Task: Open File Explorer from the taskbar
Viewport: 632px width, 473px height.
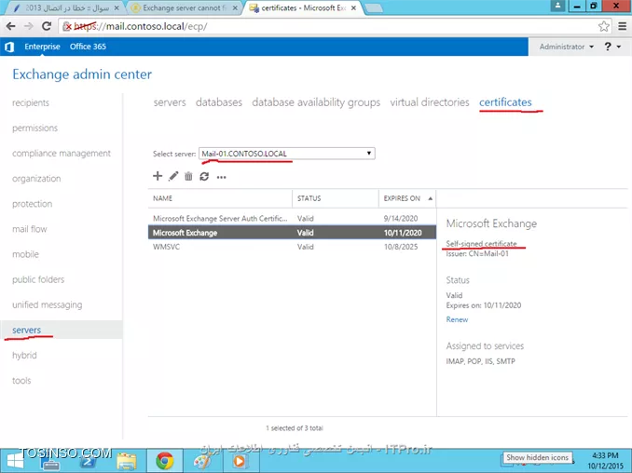Action: click(x=126, y=461)
